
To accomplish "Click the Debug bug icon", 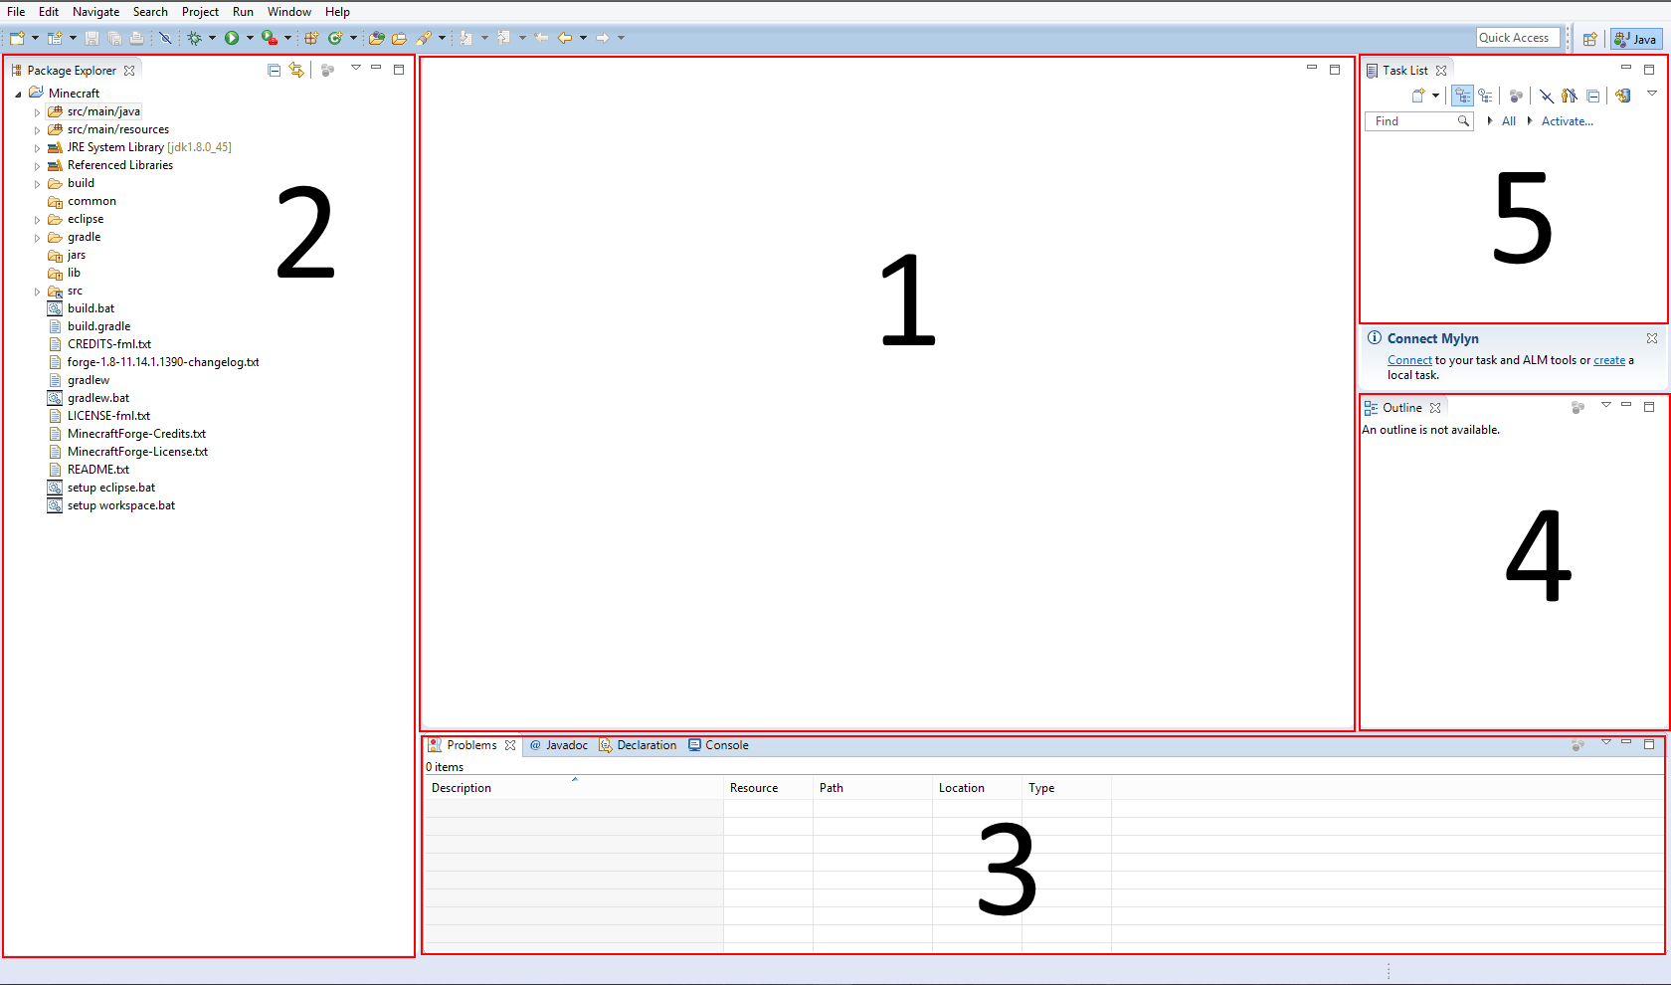I will coord(195,38).
